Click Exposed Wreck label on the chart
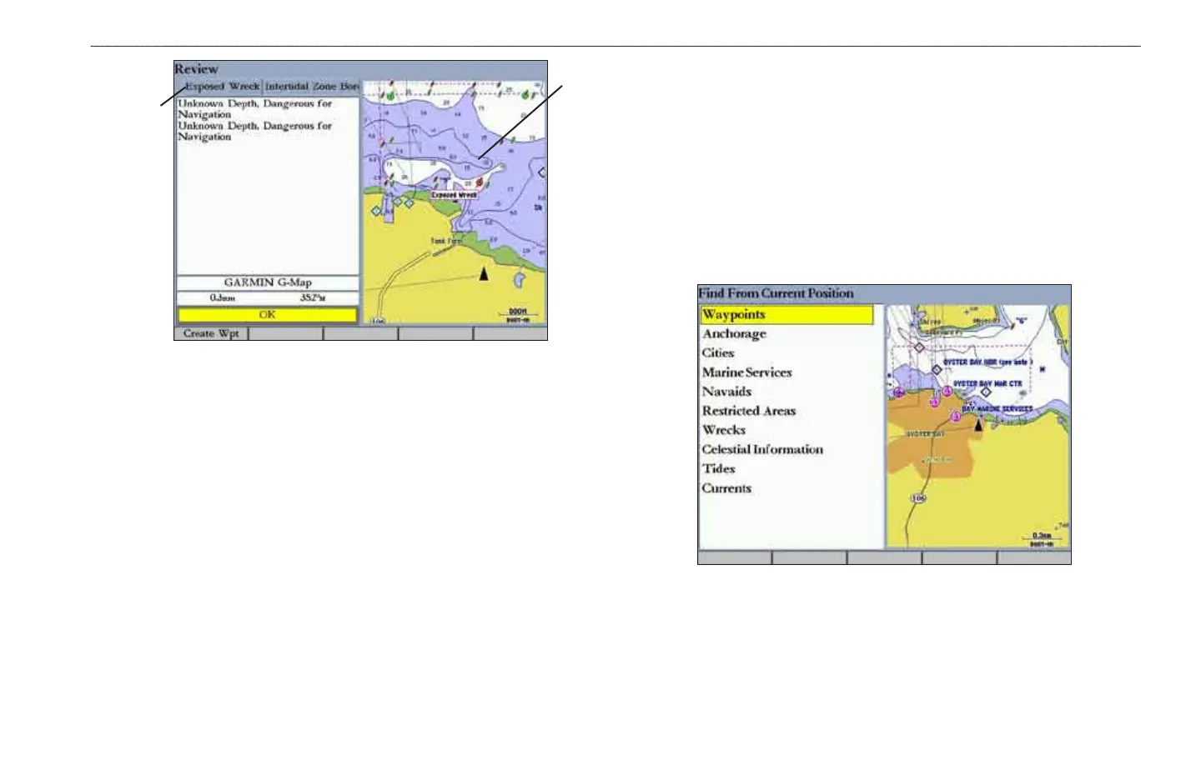The height and width of the screenshot is (780, 1201). click(x=455, y=195)
